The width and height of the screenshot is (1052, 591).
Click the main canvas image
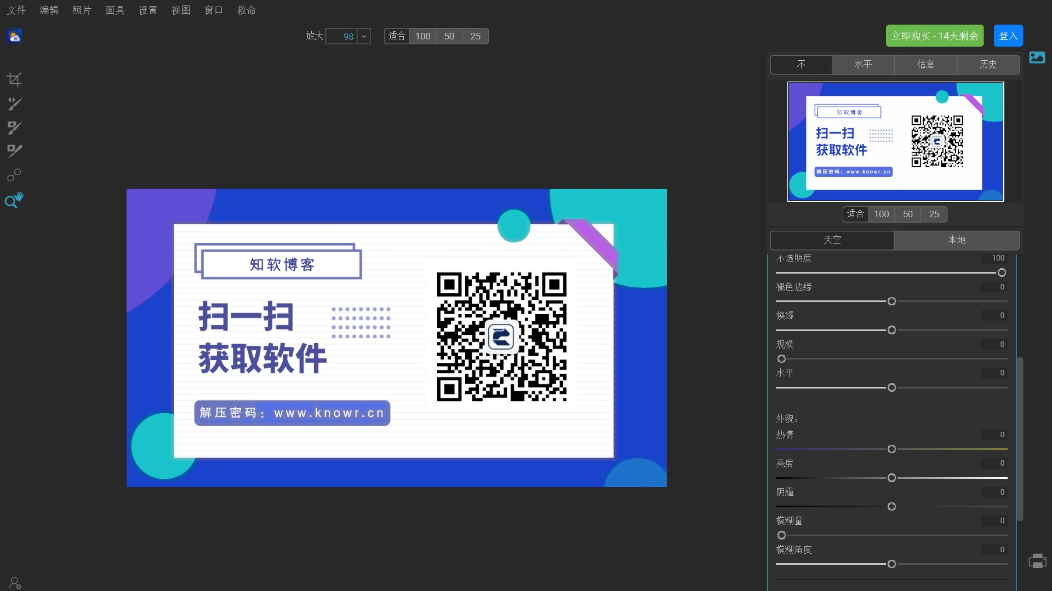click(x=397, y=338)
